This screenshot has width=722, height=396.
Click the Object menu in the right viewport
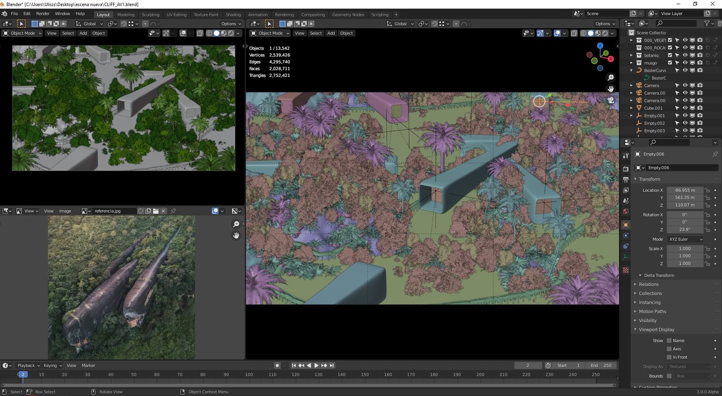pyautogui.click(x=347, y=33)
